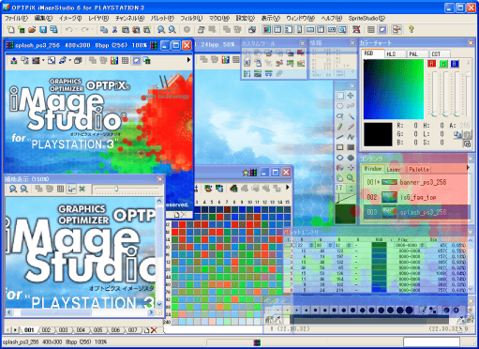Click the help lightbulb icon
This screenshot has width=479, height=349.
[412, 29]
